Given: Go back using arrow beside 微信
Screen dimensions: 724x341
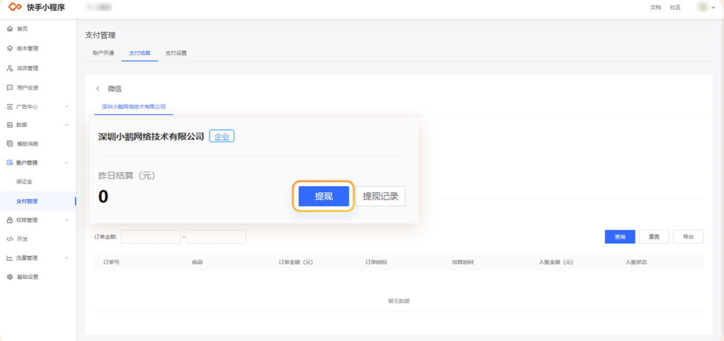Looking at the screenshot, I should click(98, 89).
